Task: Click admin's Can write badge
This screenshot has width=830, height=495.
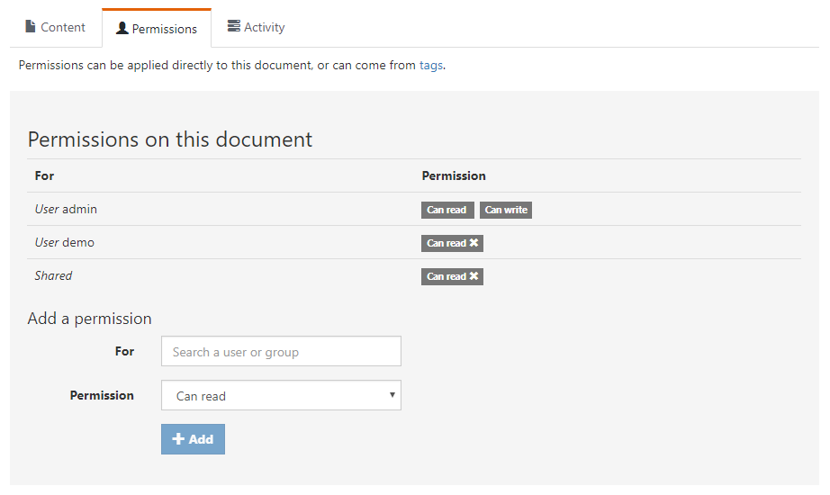Action: [x=506, y=210]
